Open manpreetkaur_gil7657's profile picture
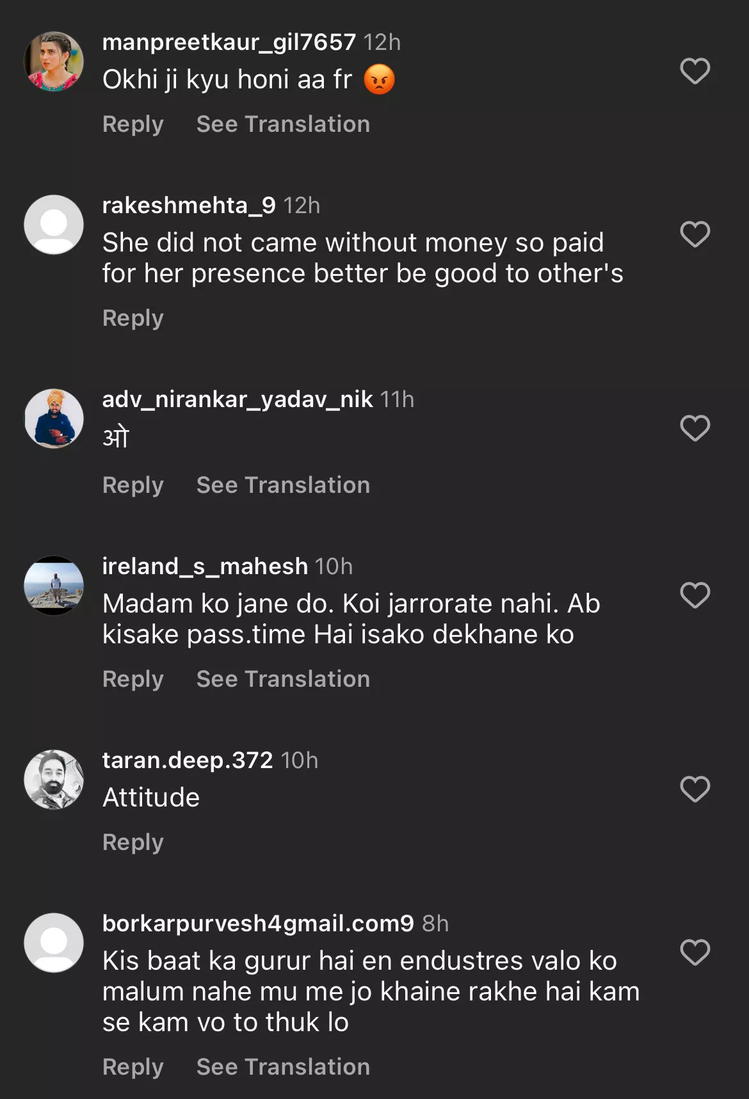This screenshot has width=749, height=1099. (x=54, y=61)
